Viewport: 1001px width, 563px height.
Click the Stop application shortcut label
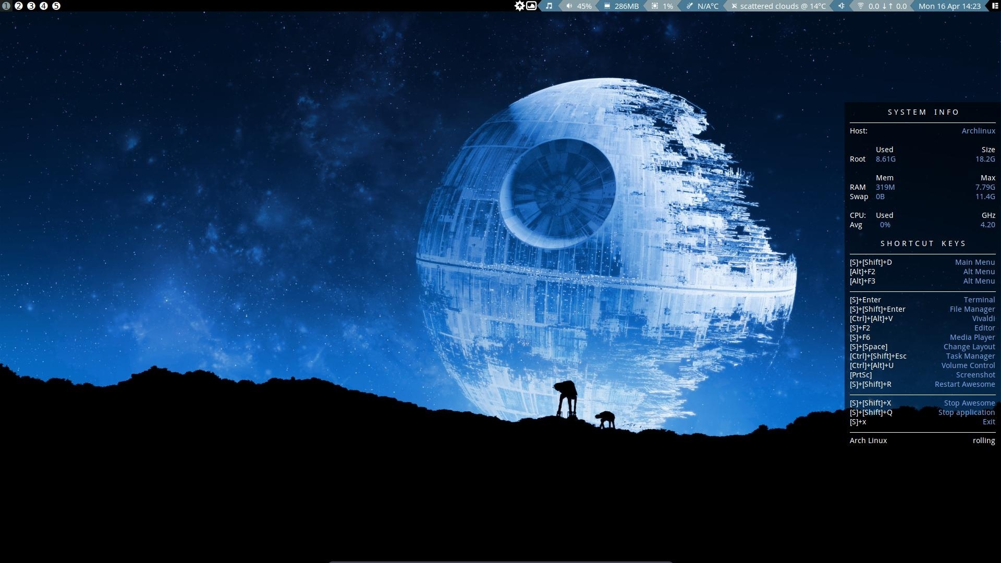[x=966, y=412]
